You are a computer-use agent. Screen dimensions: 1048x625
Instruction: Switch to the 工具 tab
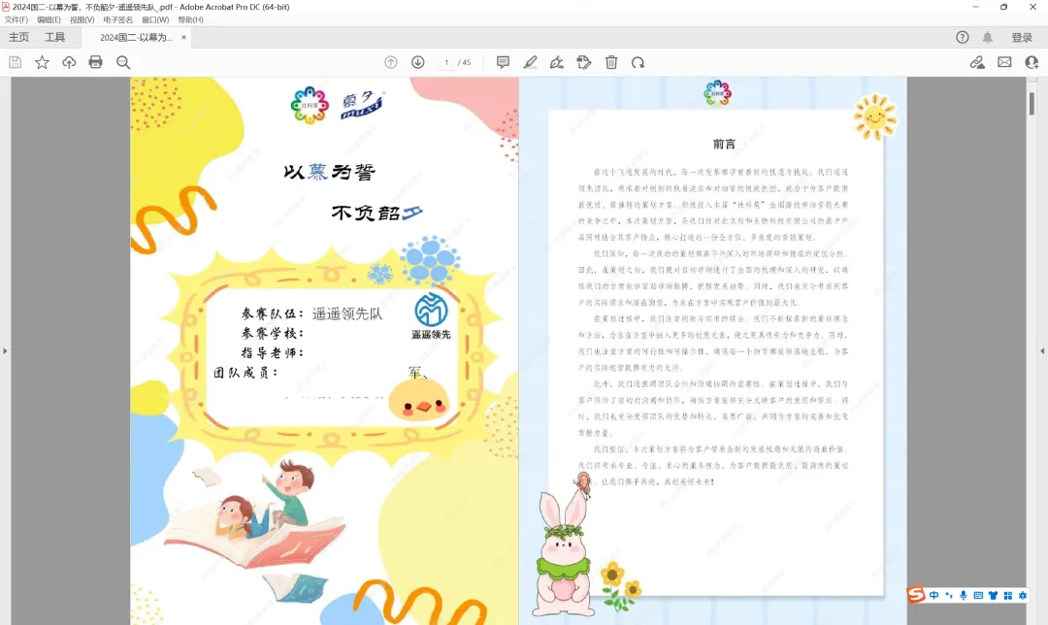click(56, 37)
